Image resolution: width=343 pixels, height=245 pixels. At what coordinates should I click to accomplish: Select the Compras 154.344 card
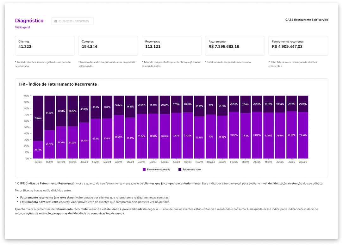coord(108,46)
